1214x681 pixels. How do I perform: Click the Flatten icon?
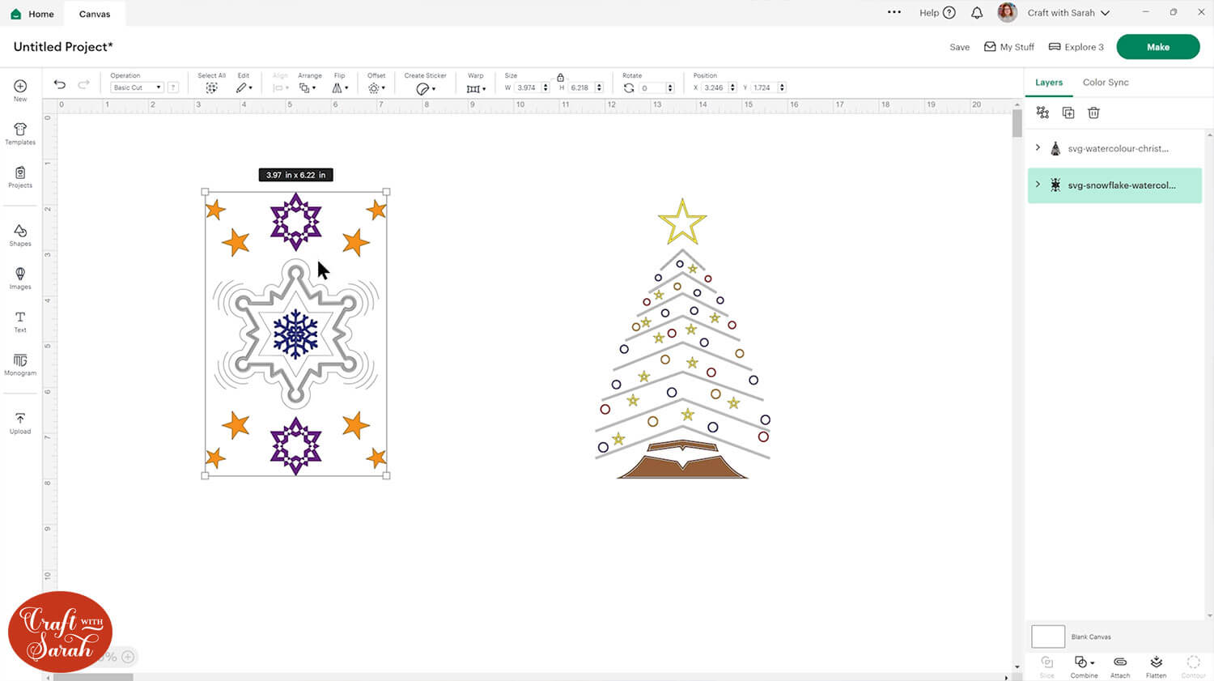pos(1156,665)
